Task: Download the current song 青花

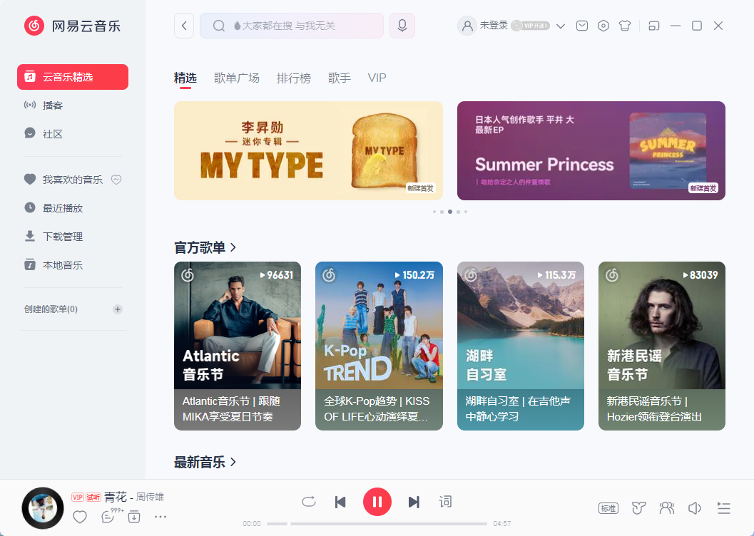Action: [134, 517]
